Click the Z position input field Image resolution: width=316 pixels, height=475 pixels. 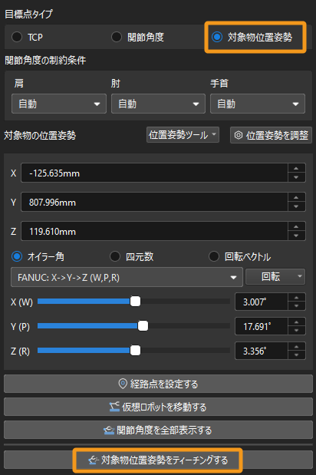[x=154, y=231]
